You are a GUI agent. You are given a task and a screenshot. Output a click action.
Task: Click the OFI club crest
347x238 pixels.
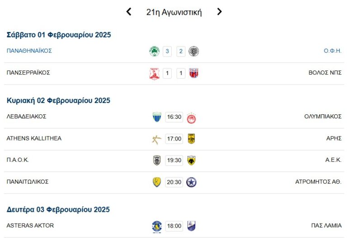(x=194, y=51)
